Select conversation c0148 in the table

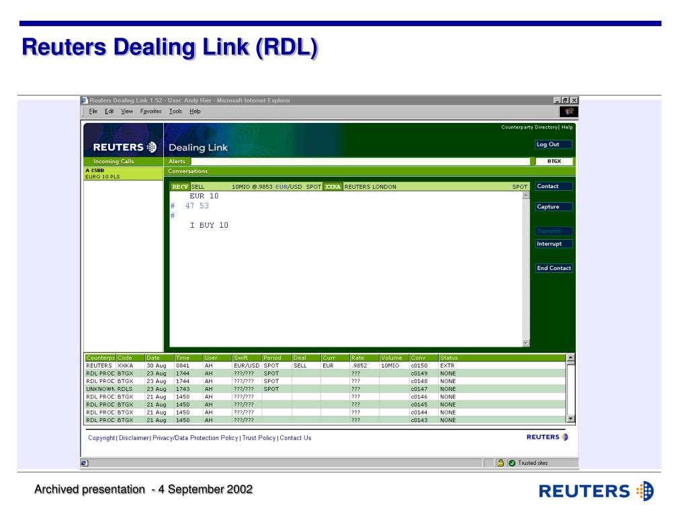click(325, 382)
